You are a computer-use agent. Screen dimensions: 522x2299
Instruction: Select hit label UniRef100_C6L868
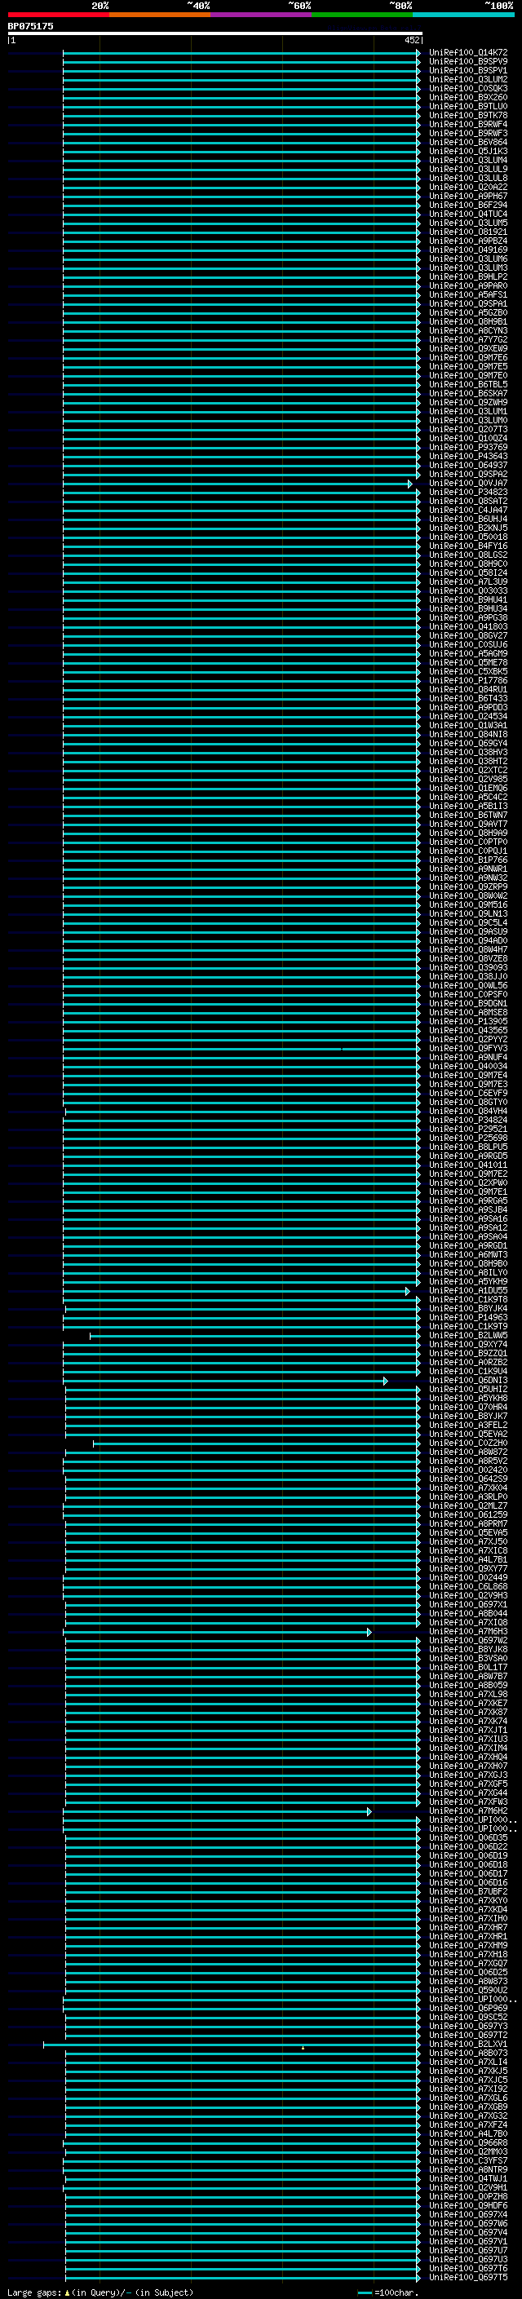click(x=467, y=1588)
